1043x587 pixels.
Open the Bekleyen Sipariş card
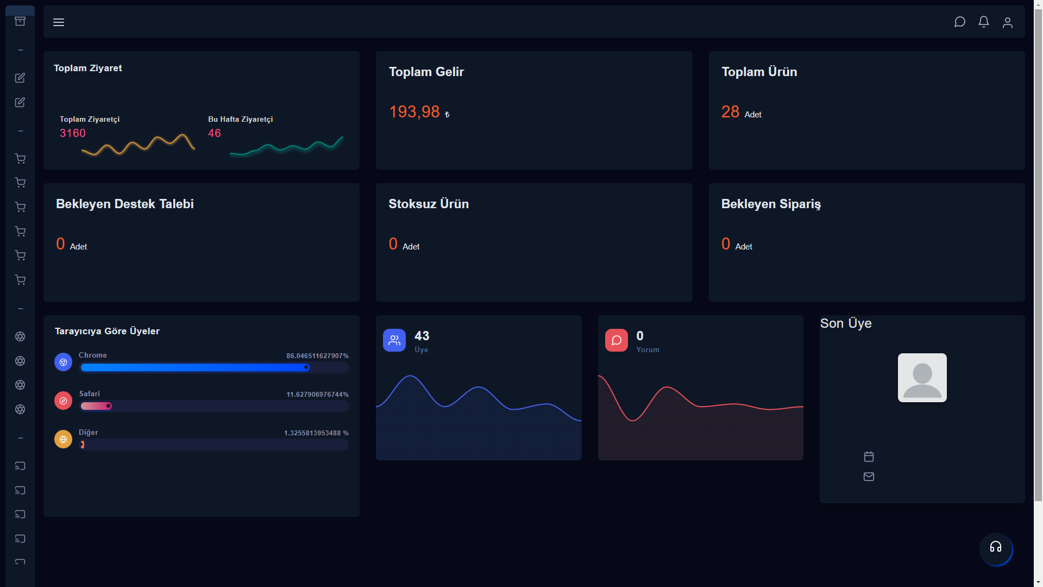tap(866, 242)
